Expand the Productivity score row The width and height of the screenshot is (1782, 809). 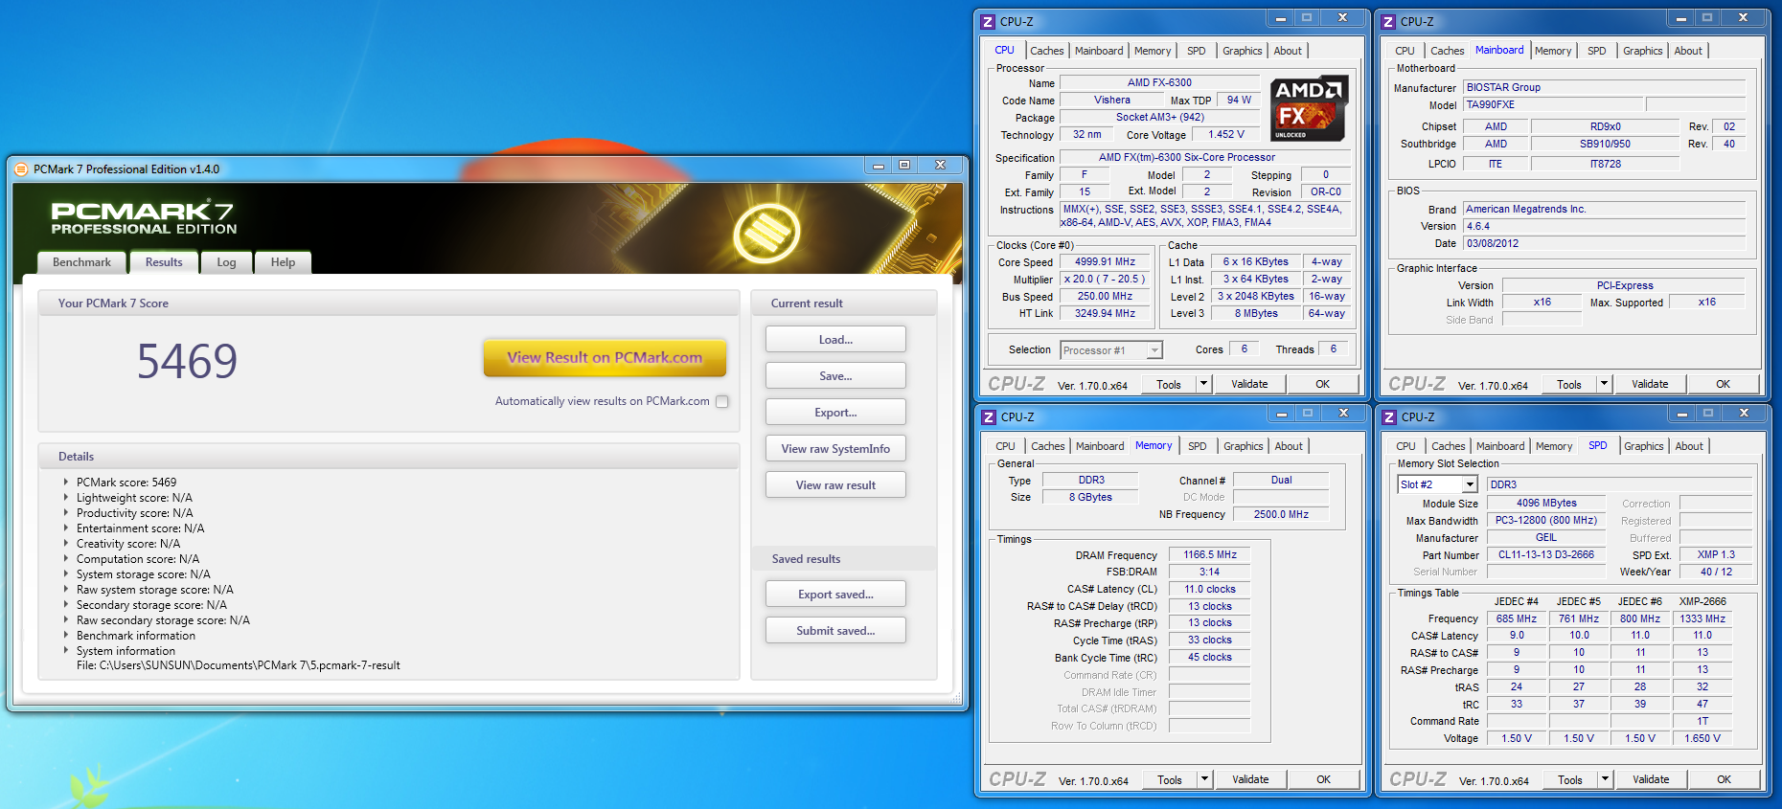[66, 513]
